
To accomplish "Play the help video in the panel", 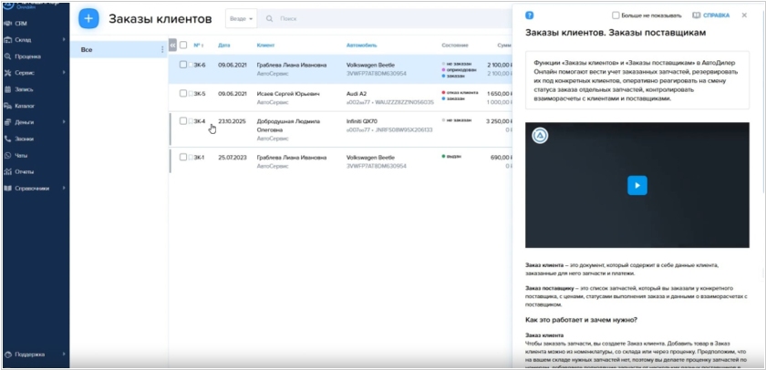I will tap(637, 185).
